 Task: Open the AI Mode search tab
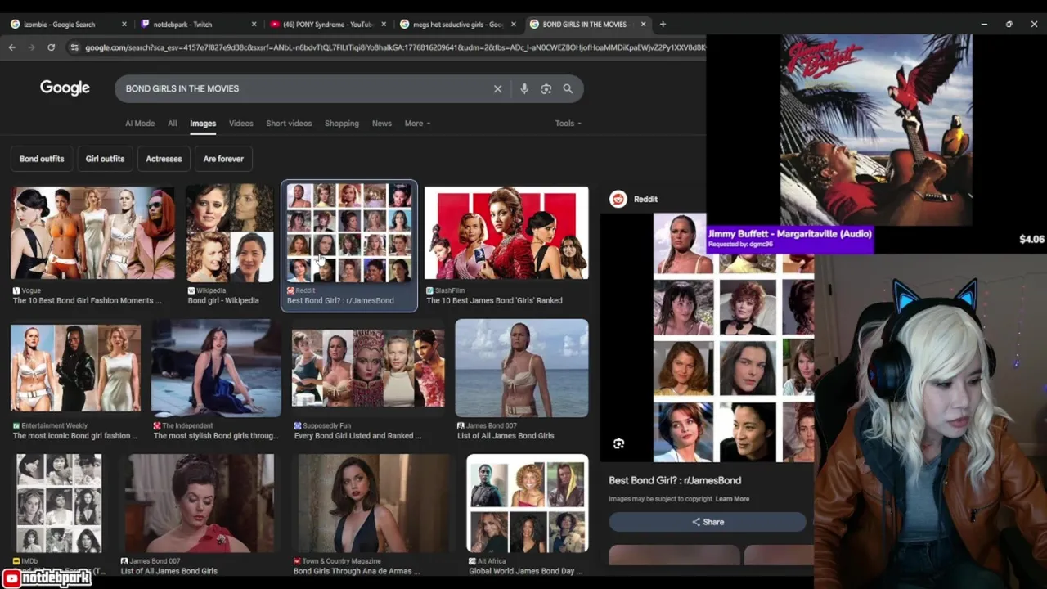point(140,124)
